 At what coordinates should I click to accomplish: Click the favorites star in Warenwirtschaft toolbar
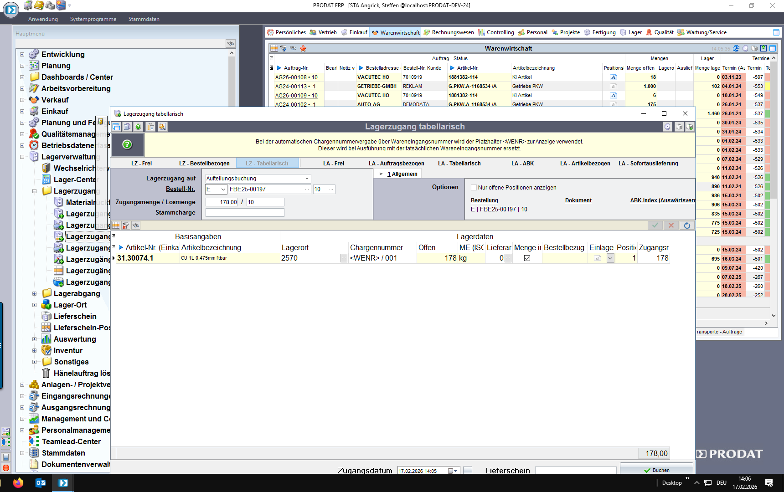point(303,48)
